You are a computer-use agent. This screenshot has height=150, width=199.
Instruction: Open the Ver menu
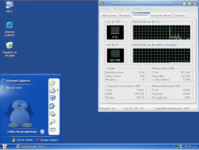(x=128, y=9)
